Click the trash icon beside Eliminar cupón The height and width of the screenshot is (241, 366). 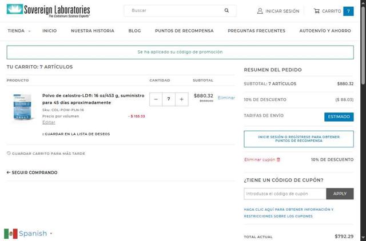279,160
